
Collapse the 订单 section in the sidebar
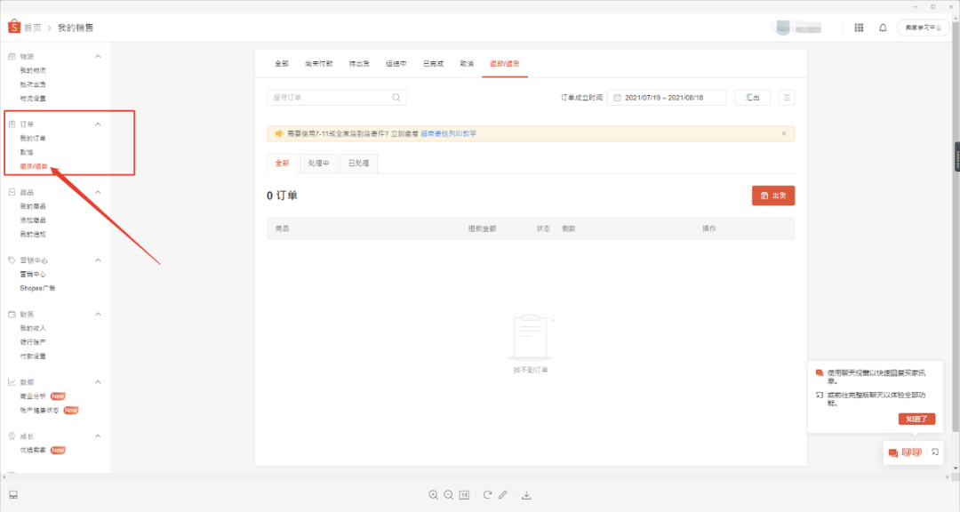coord(98,124)
